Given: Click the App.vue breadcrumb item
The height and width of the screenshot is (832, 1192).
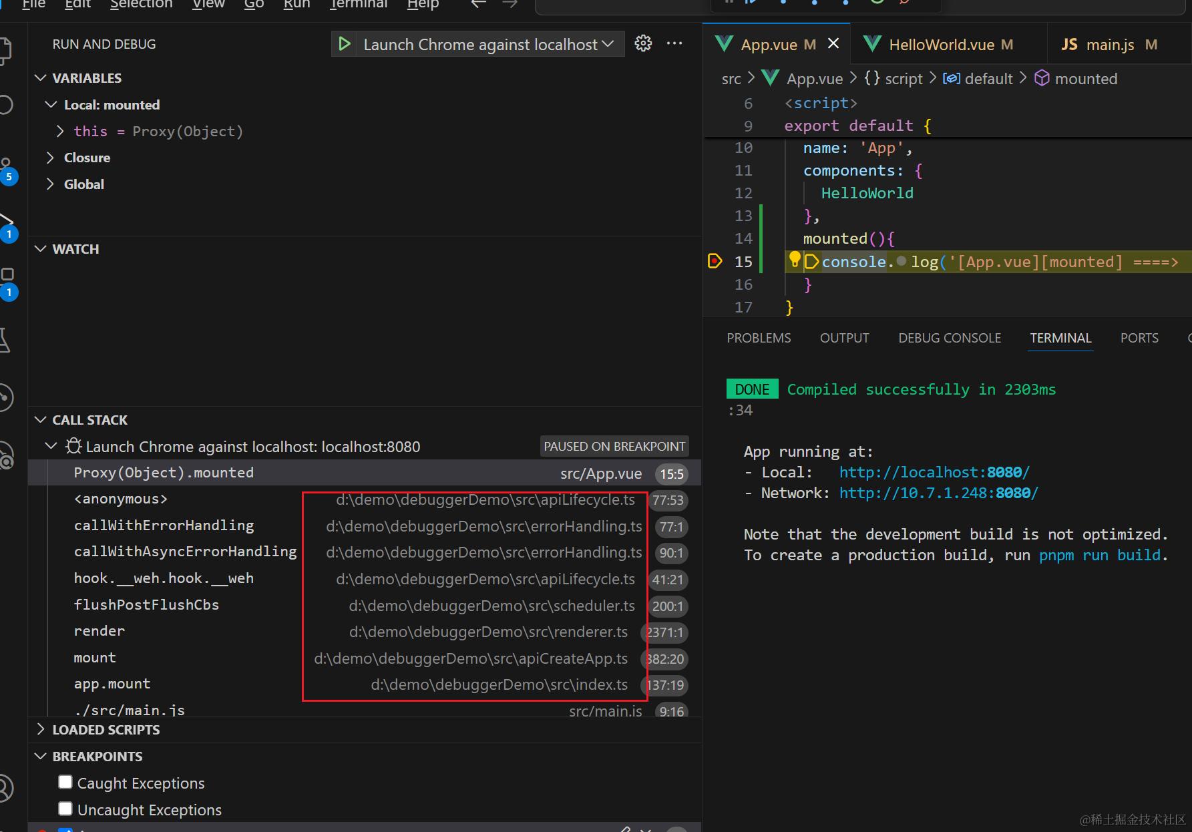Looking at the screenshot, I should [x=815, y=79].
